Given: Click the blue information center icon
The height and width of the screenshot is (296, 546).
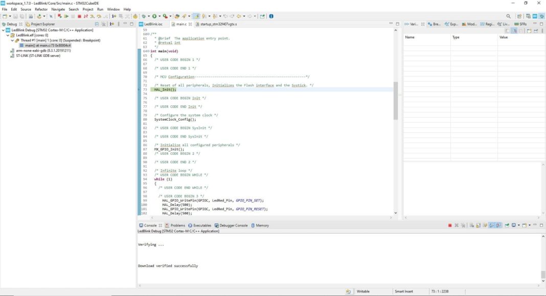Looking at the screenshot, I should coord(271,16).
